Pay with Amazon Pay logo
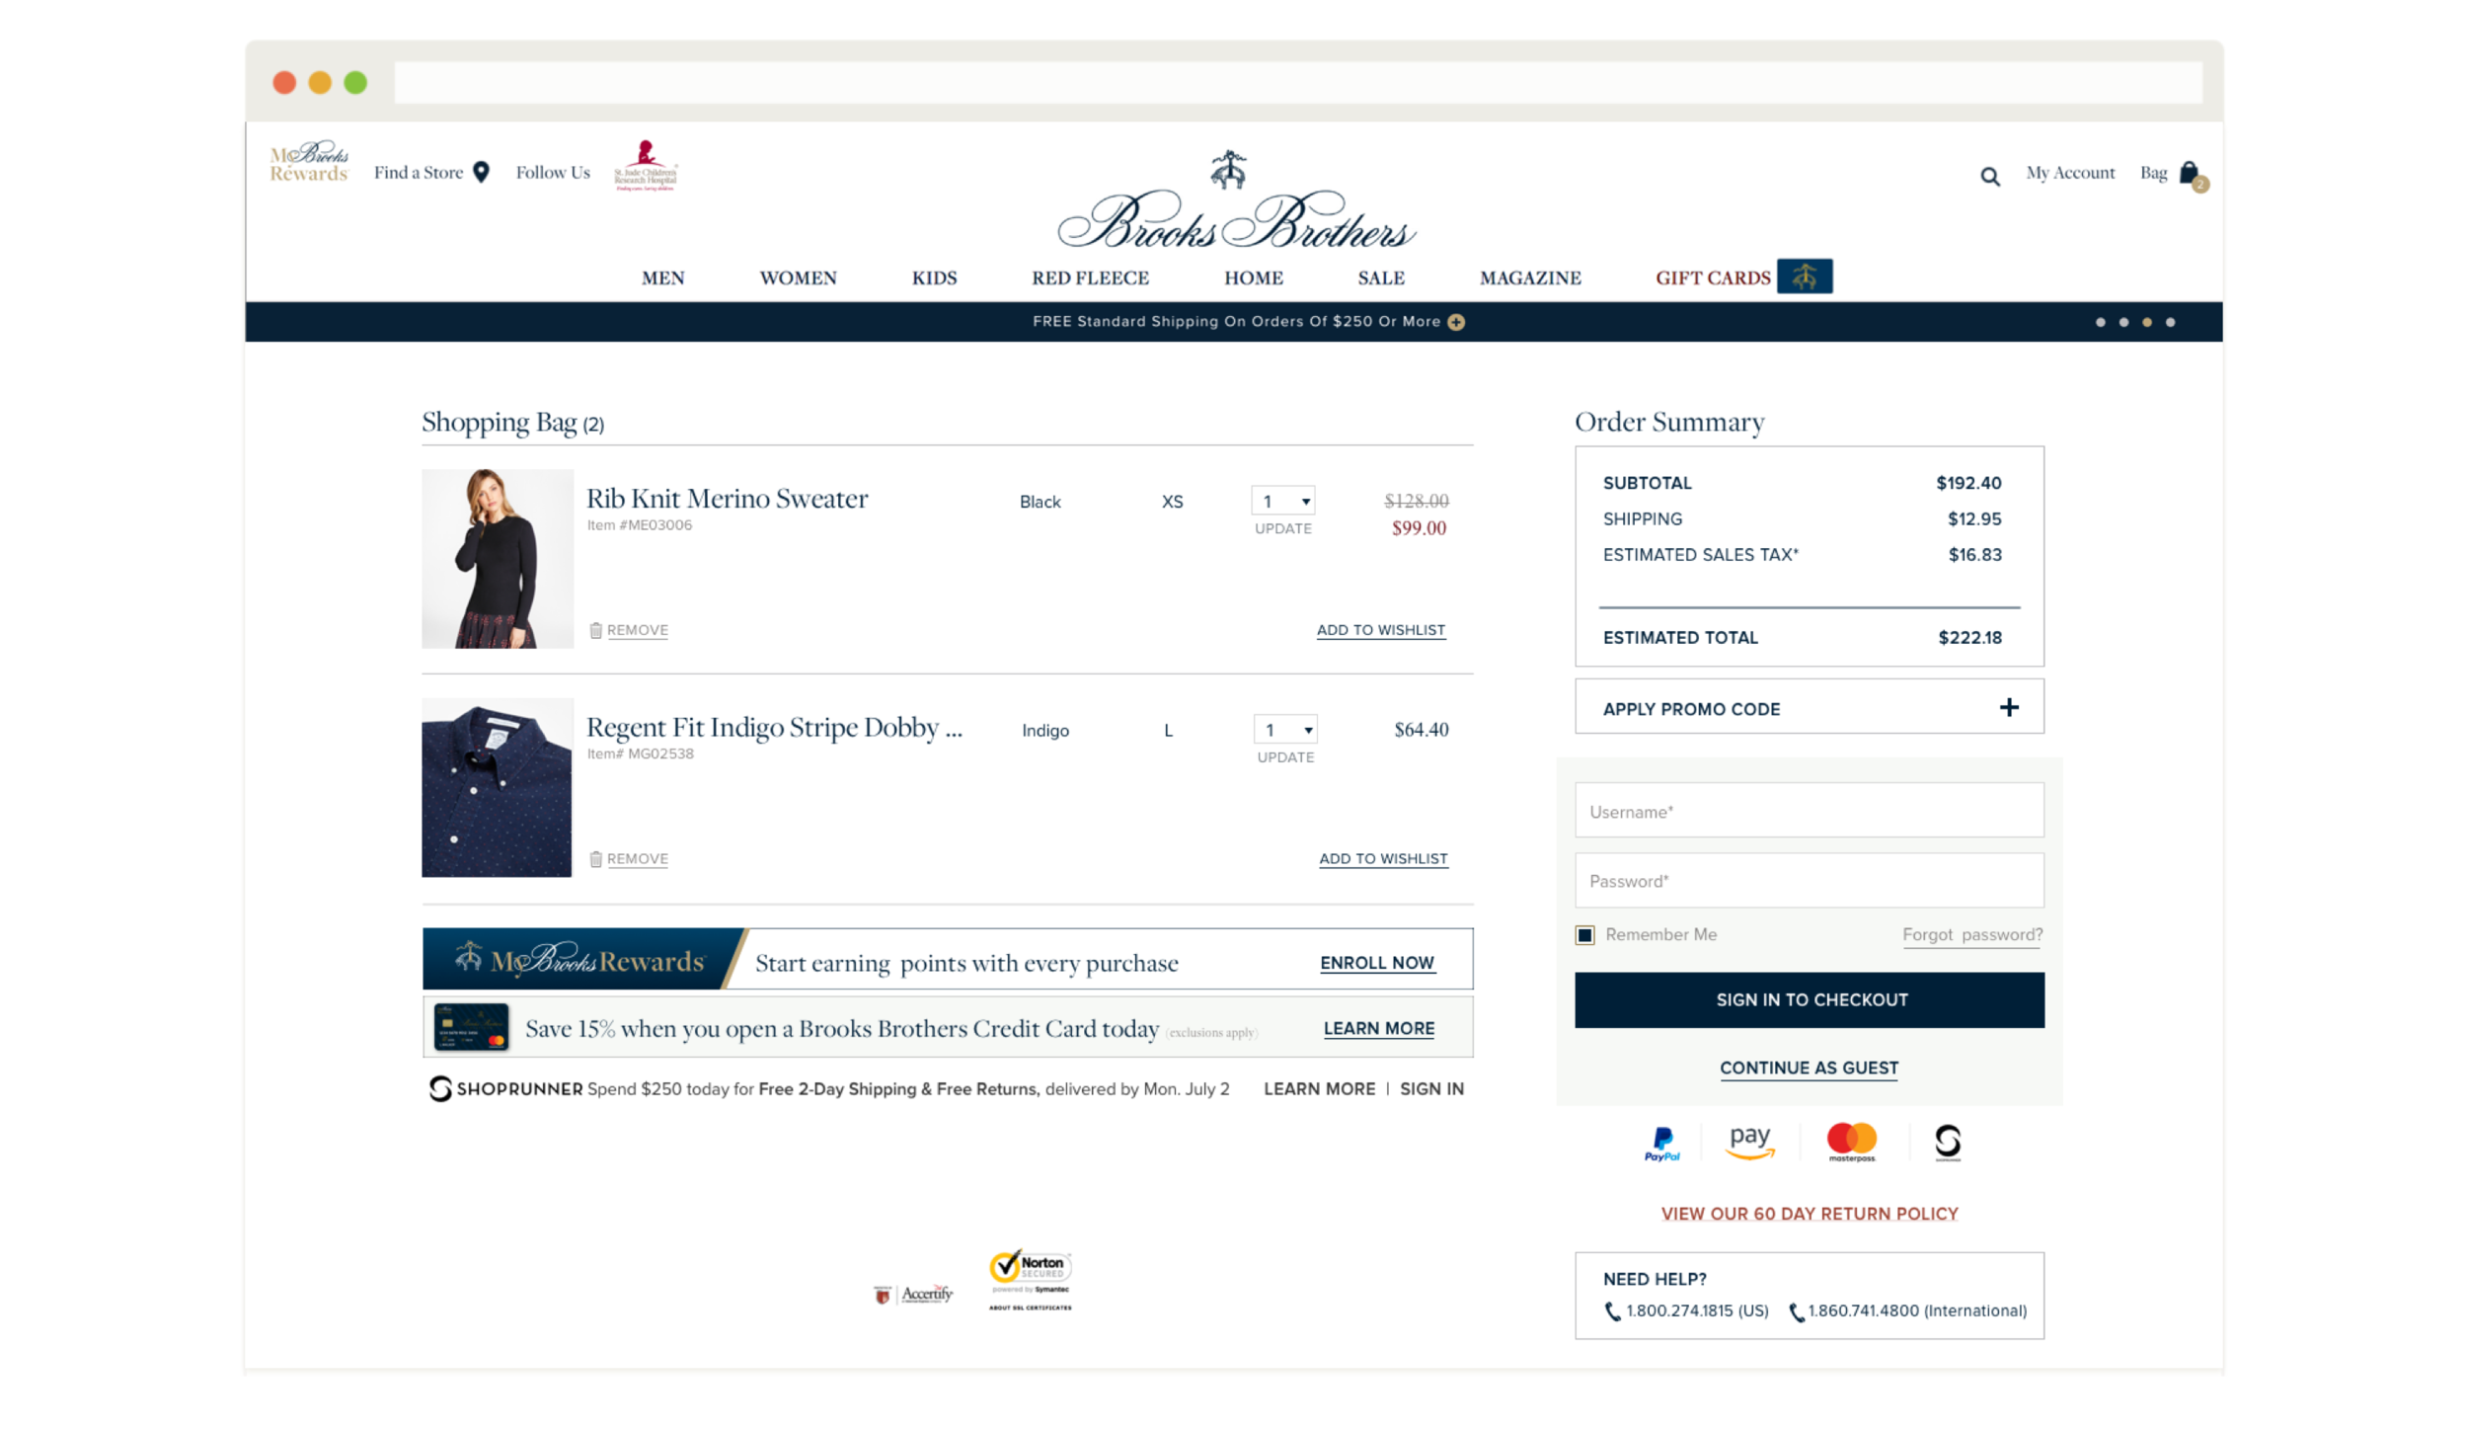 point(1749,1143)
